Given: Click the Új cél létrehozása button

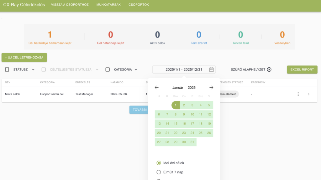Looking at the screenshot, I should 24,58.
